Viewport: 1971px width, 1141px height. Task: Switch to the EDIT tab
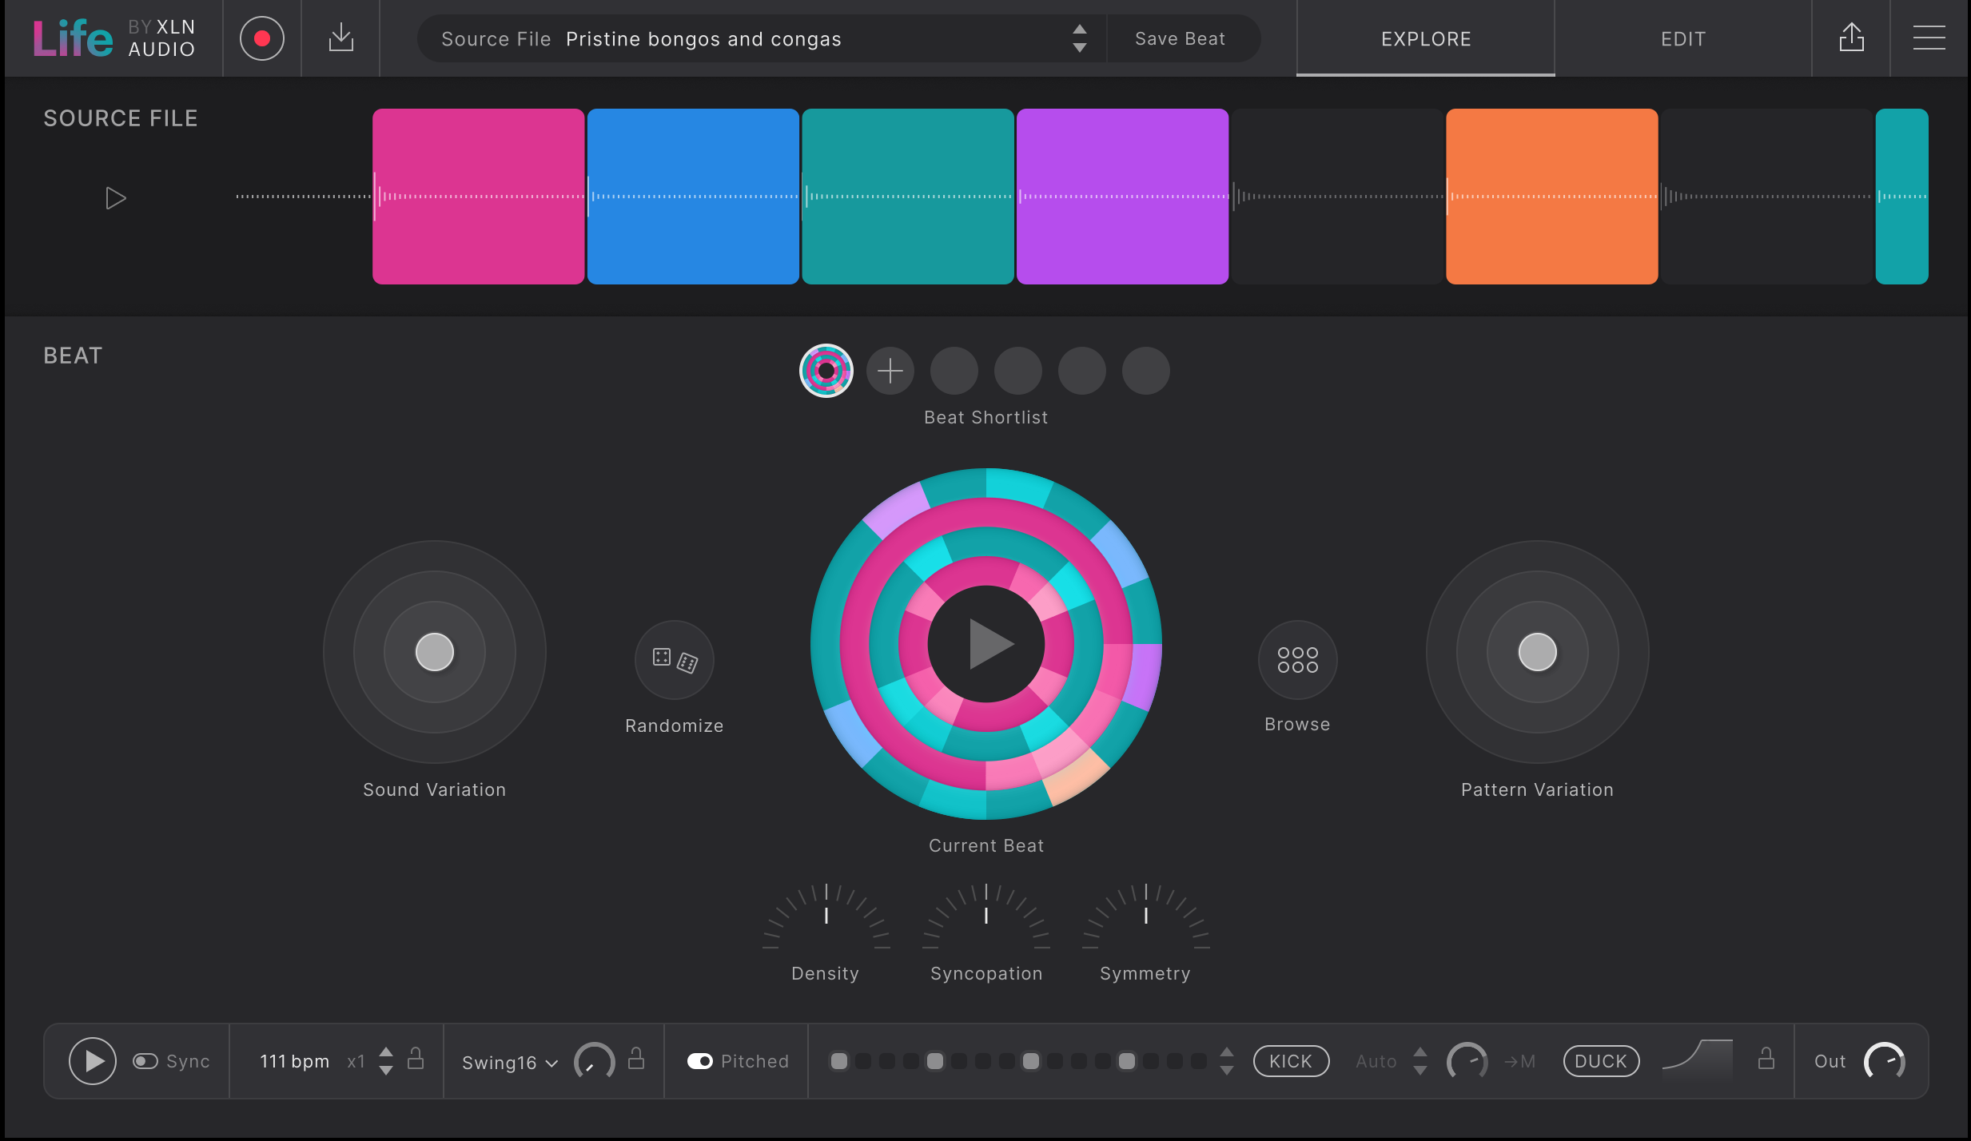pos(1682,38)
